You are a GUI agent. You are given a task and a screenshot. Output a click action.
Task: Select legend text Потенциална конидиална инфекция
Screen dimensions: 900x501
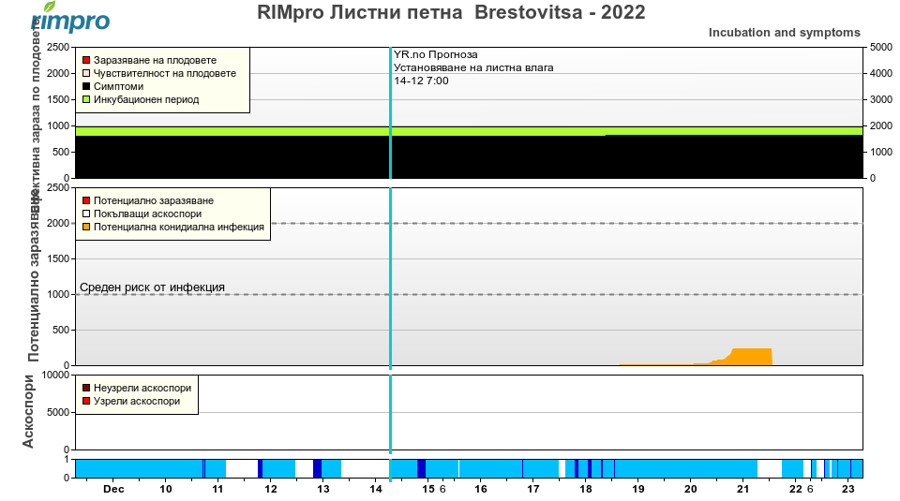point(178,227)
